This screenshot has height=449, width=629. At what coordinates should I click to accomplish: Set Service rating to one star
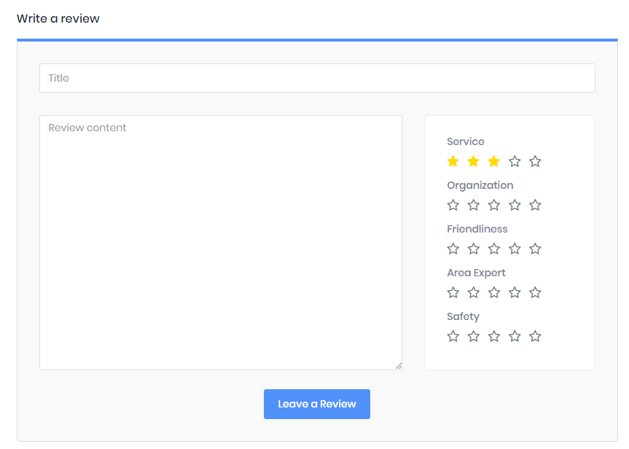pyautogui.click(x=453, y=161)
